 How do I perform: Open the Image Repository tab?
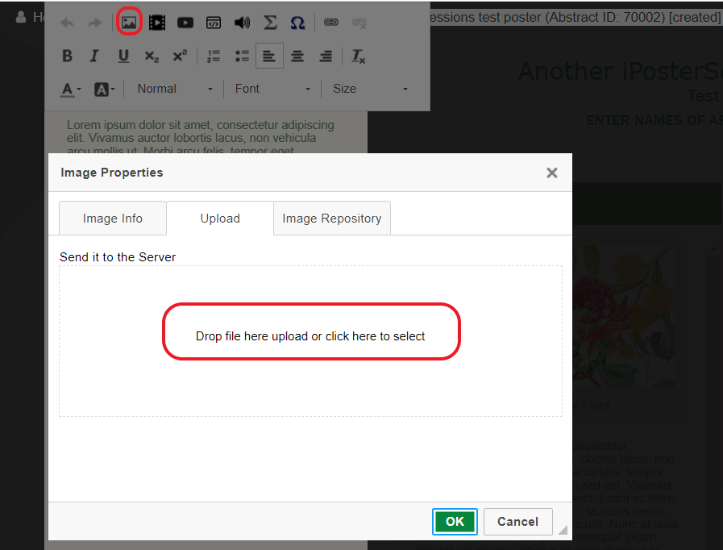[x=332, y=219]
